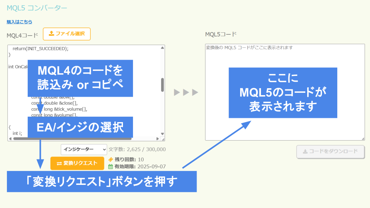Screen dimensions: 370x208
Task: Click the 変換リクエスト button
Action: (77, 163)
